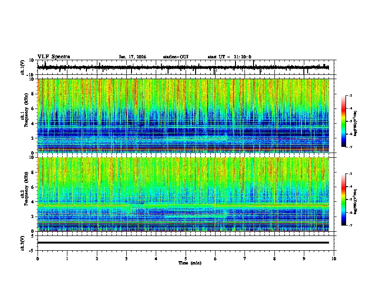Click the time axis tick label '5'
This screenshot has height=290, width=376.
pyautogui.click(x=186, y=259)
